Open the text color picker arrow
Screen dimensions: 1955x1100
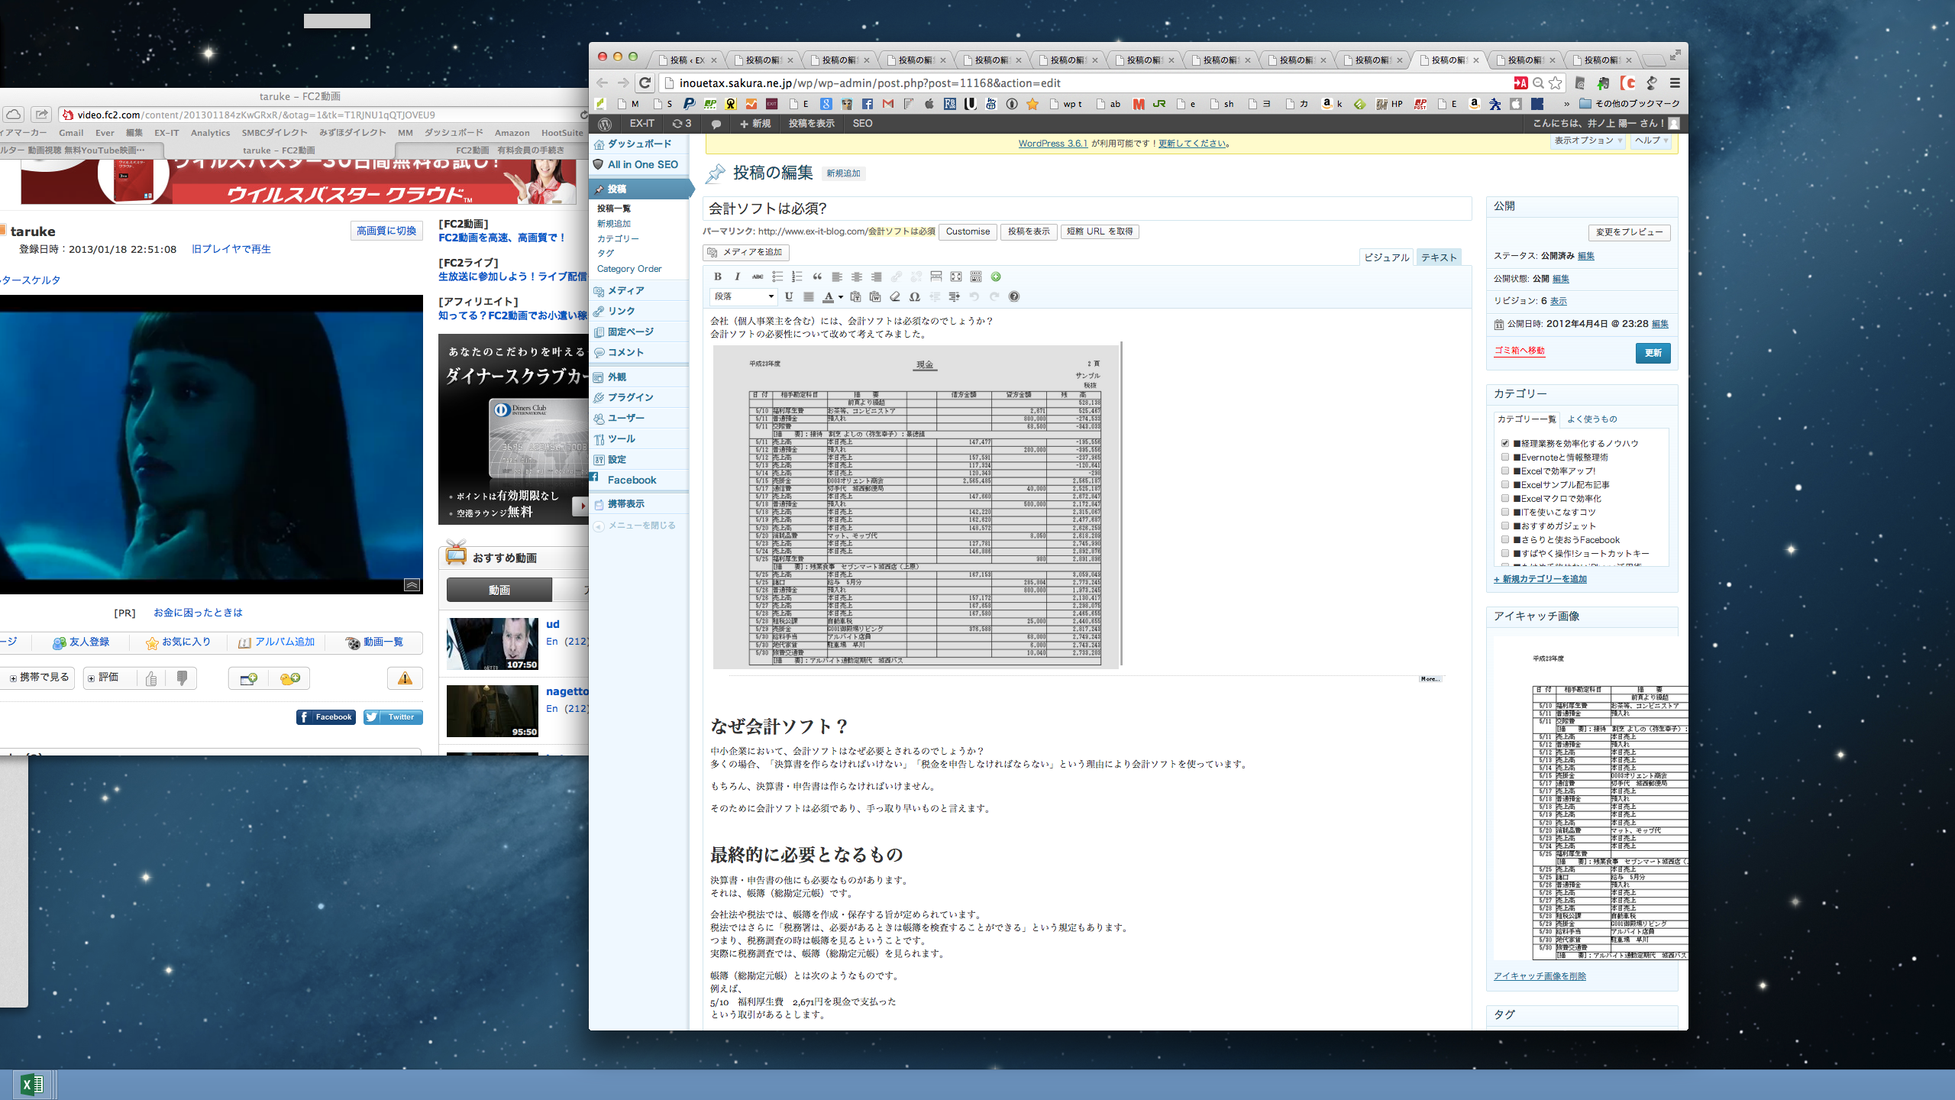tap(841, 296)
